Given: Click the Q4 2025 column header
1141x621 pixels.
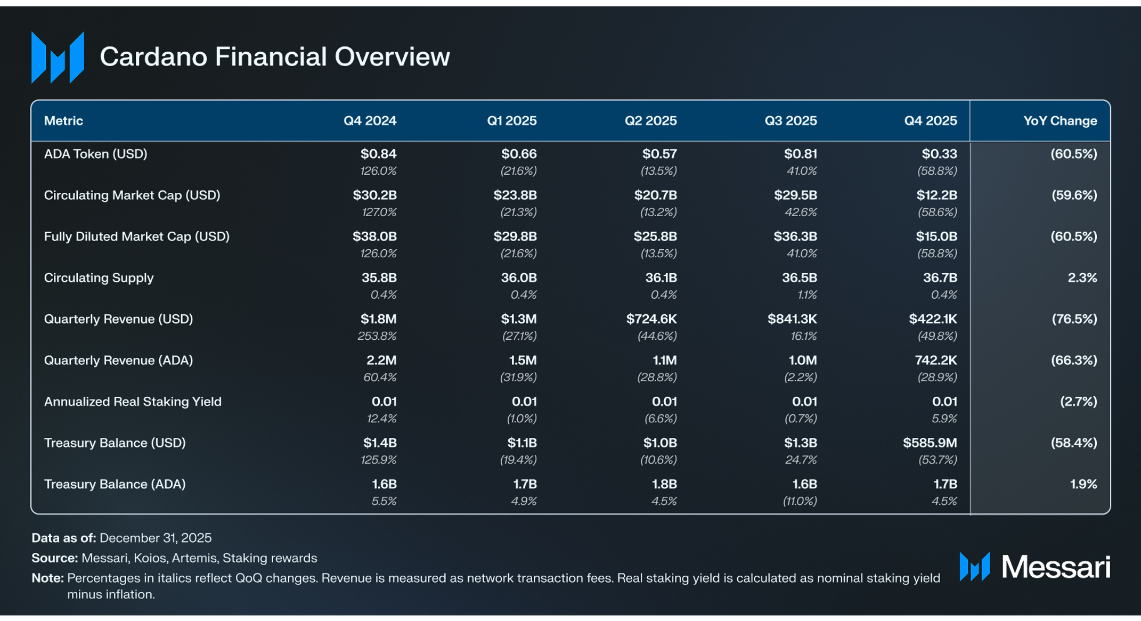Looking at the screenshot, I should pyautogui.click(x=930, y=121).
